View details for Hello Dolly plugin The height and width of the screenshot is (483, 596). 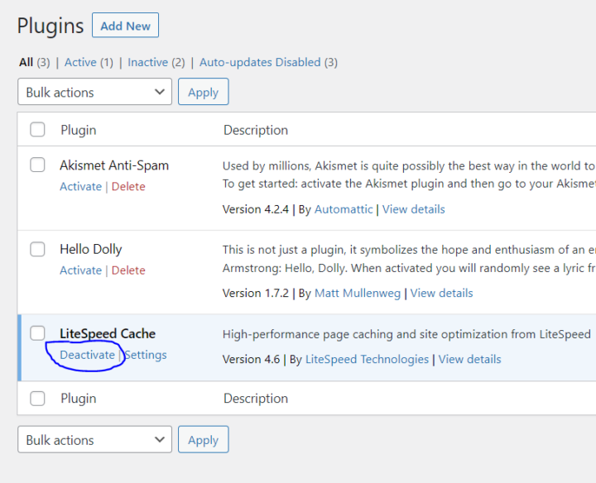click(441, 293)
